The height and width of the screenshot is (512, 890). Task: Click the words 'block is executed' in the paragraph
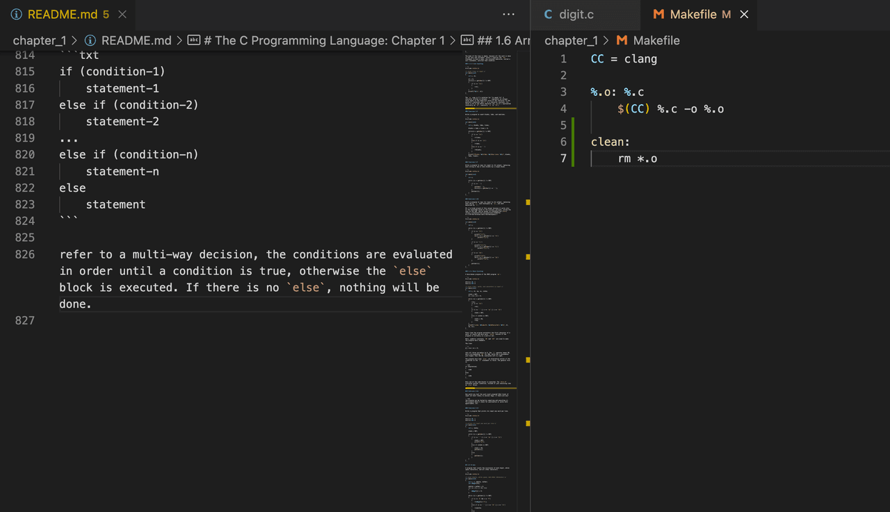point(115,288)
